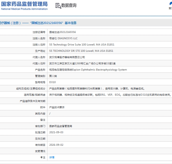Click the 其他内容 field label
This screenshot has width=172, height=164.
[40, 114]
